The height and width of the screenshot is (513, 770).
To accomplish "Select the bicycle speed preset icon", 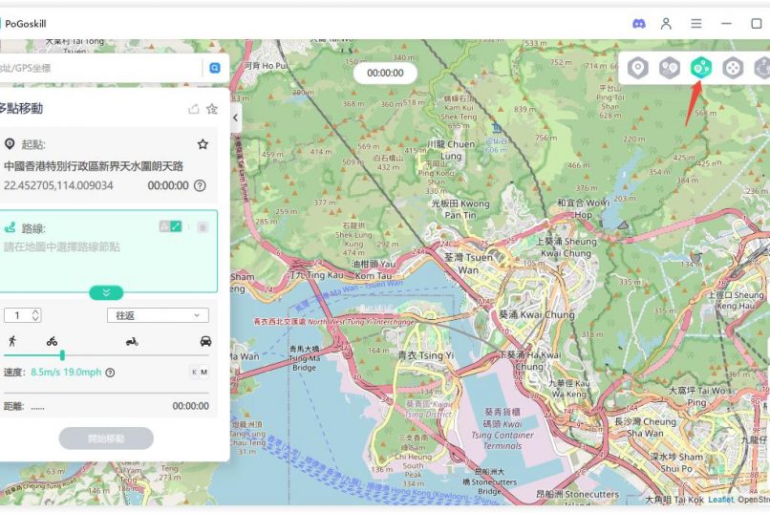I will pos(52,341).
